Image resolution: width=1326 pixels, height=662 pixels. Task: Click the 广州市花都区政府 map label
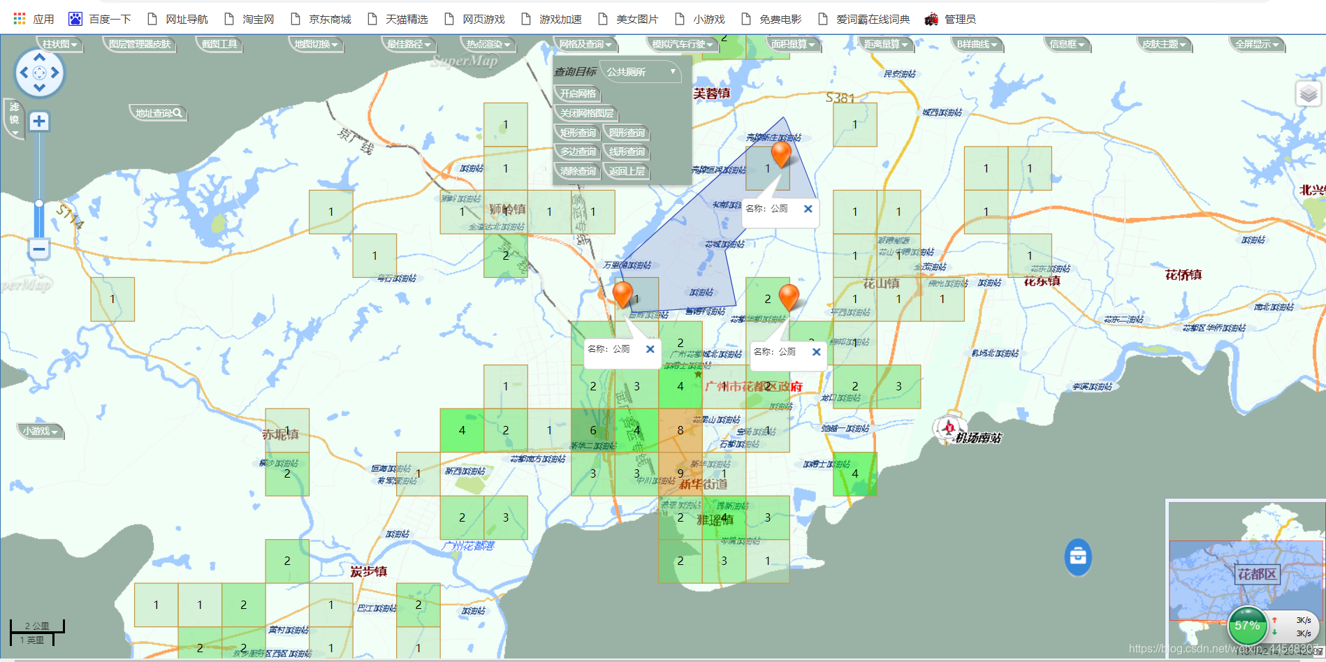pyautogui.click(x=754, y=386)
